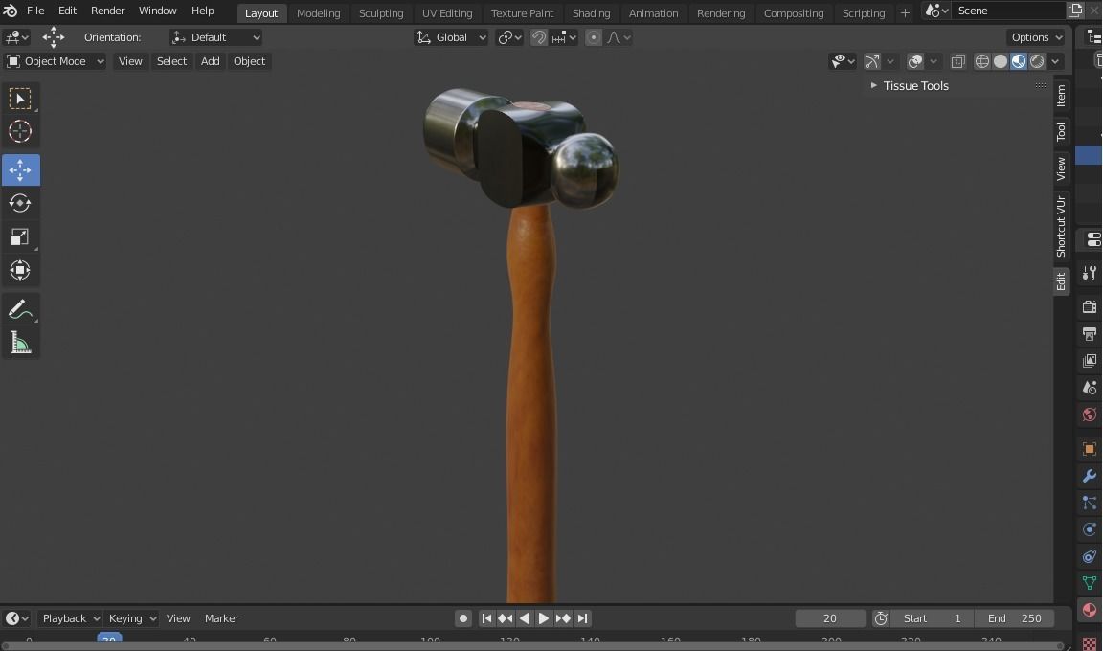Toggle snapping magnet

coord(540,37)
